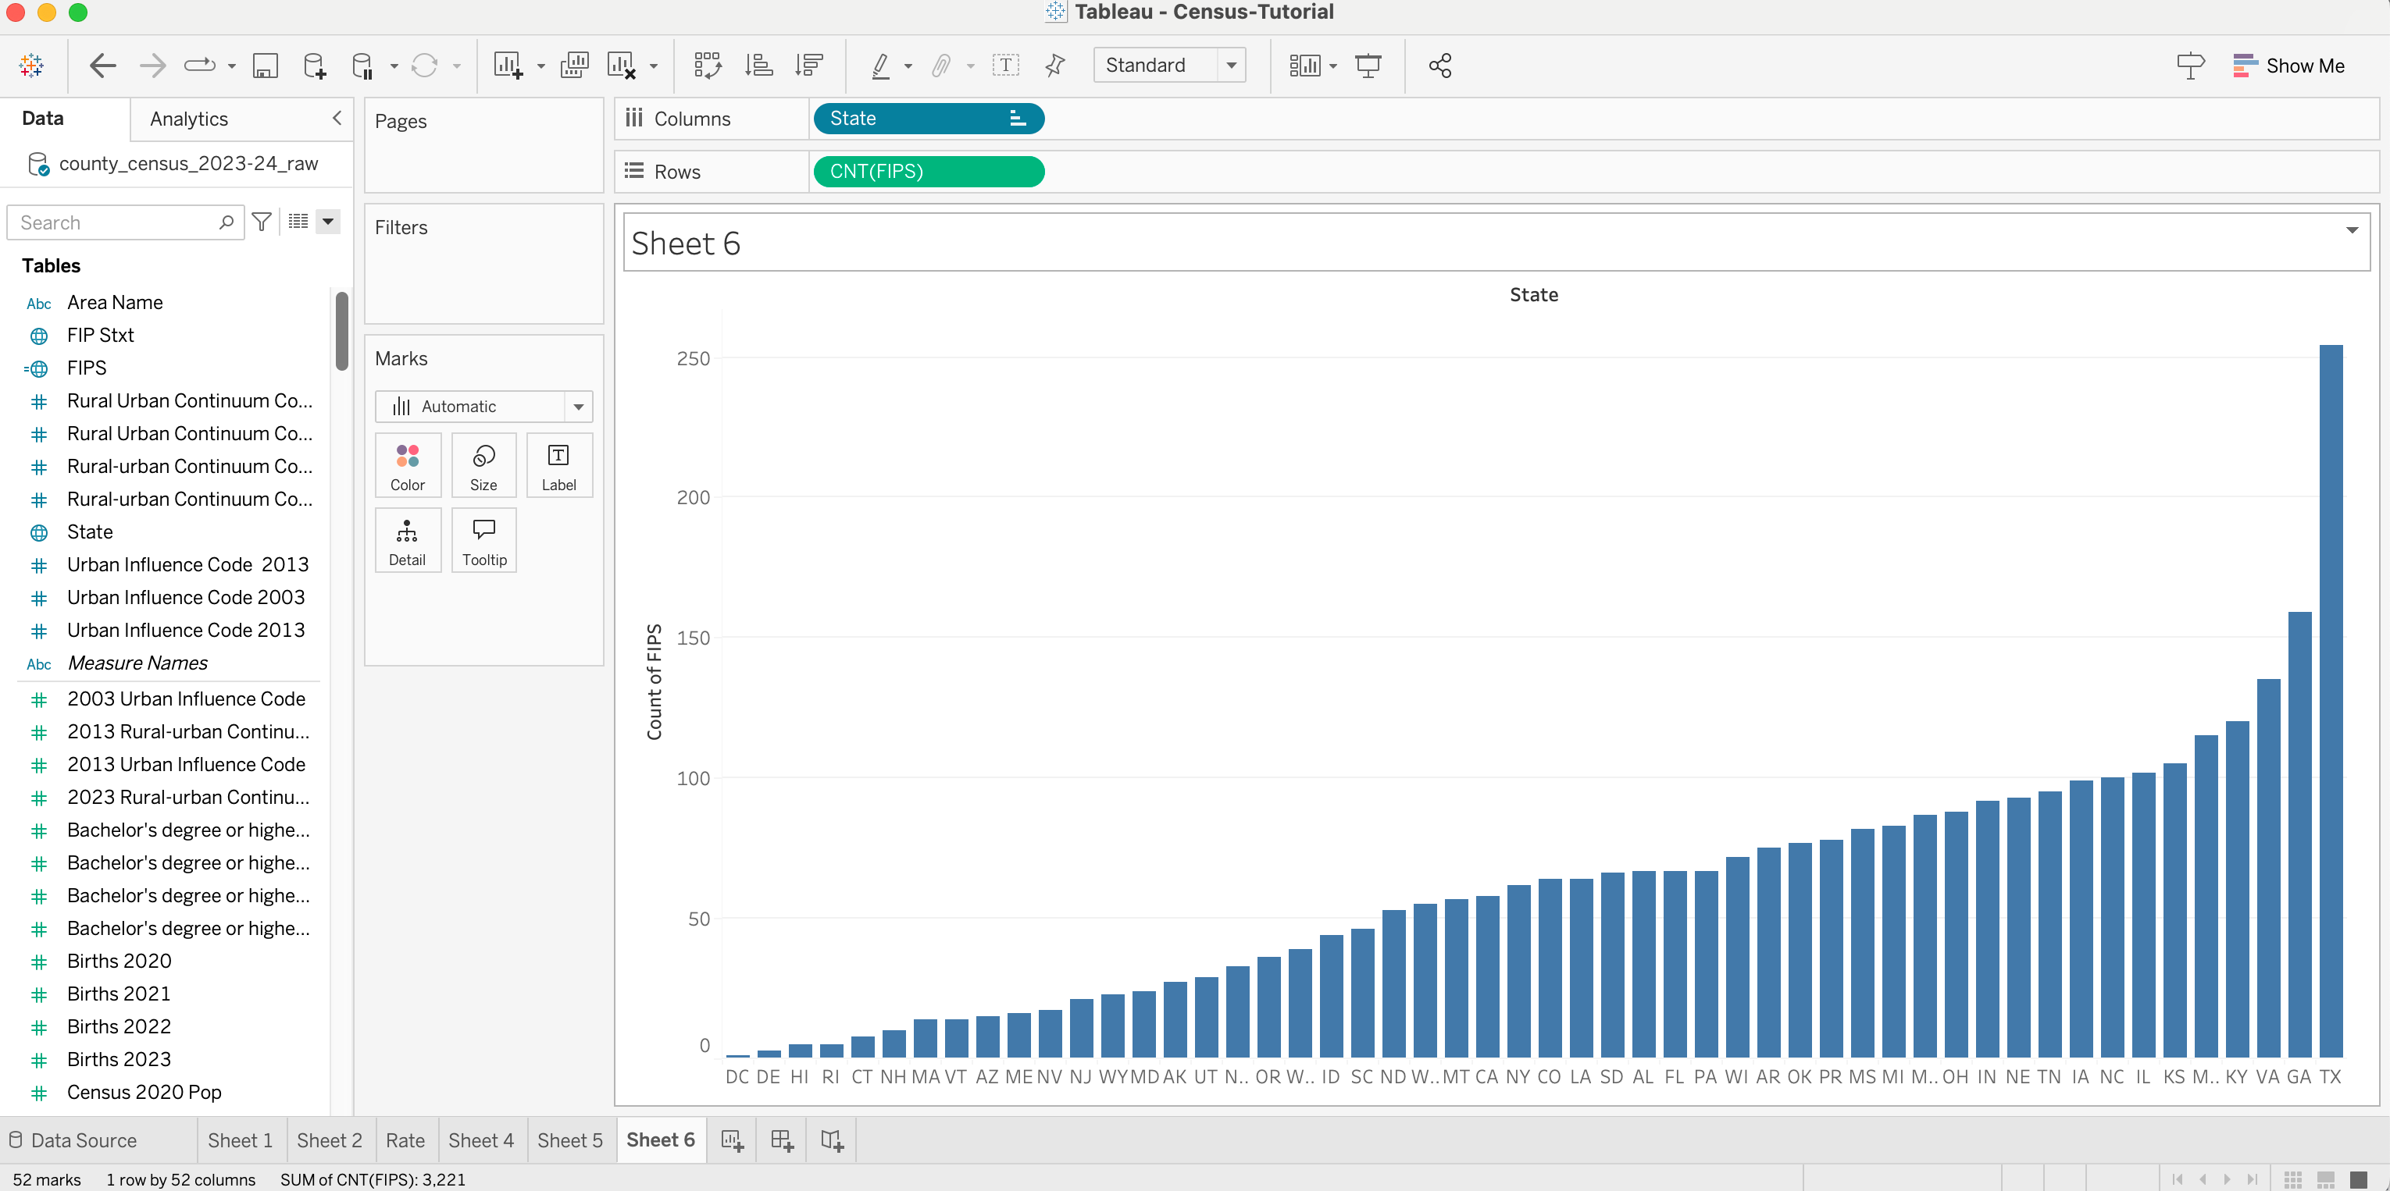The image size is (2390, 1191).
Task: Open the highlight dropdown arrow
Action: coord(908,66)
